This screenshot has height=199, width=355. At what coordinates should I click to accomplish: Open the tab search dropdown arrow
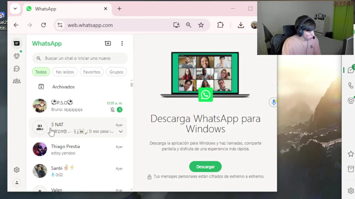pyautogui.click(x=15, y=9)
